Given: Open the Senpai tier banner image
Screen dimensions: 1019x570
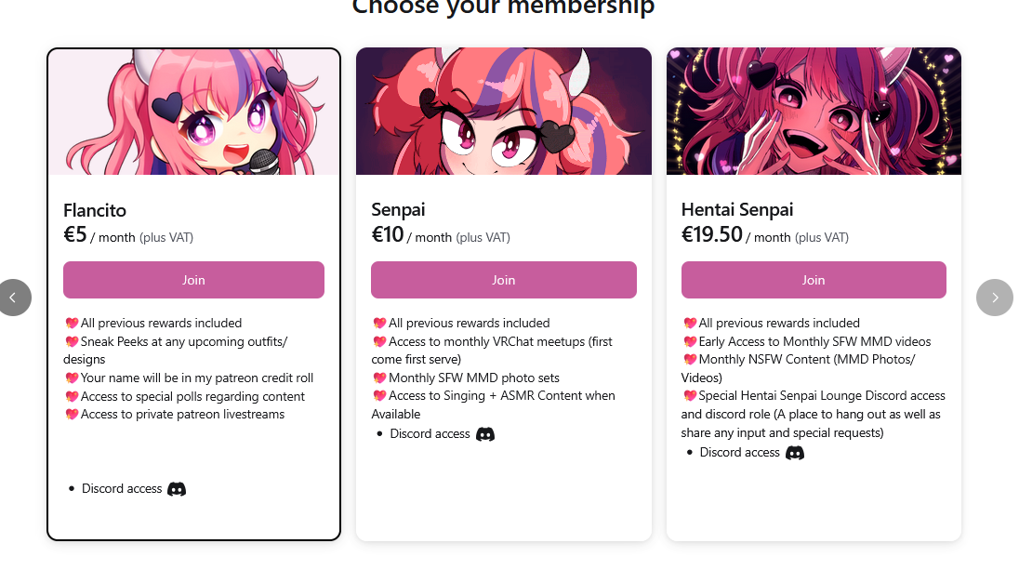Looking at the screenshot, I should [503, 112].
